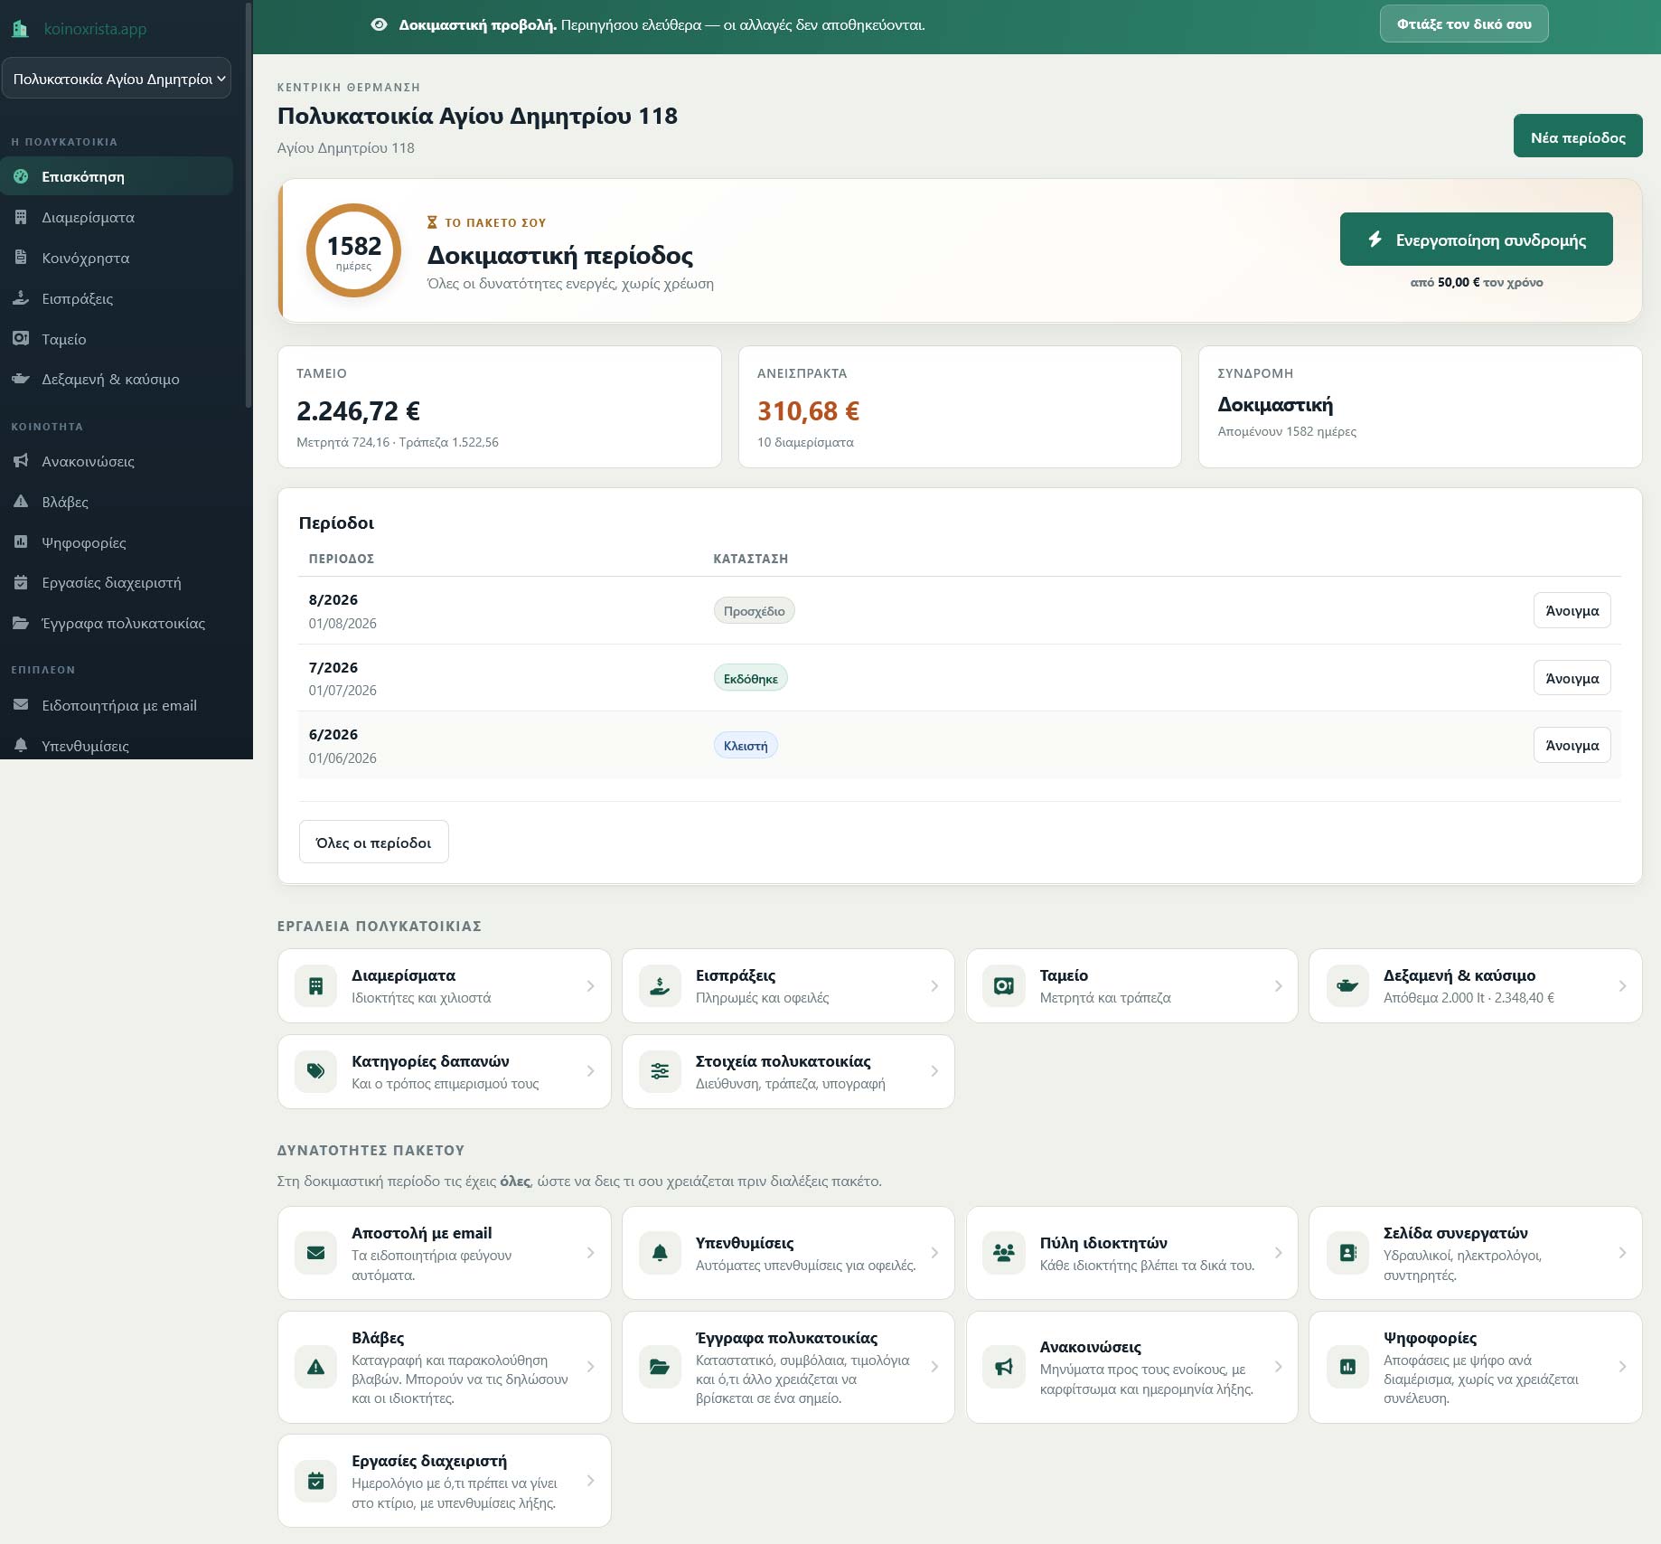
Task: Open period 6/2026 with Άνοιγμα button
Action: [x=1572, y=746]
